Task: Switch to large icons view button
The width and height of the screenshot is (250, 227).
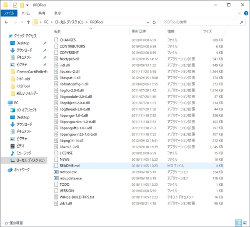Action: (x=245, y=223)
